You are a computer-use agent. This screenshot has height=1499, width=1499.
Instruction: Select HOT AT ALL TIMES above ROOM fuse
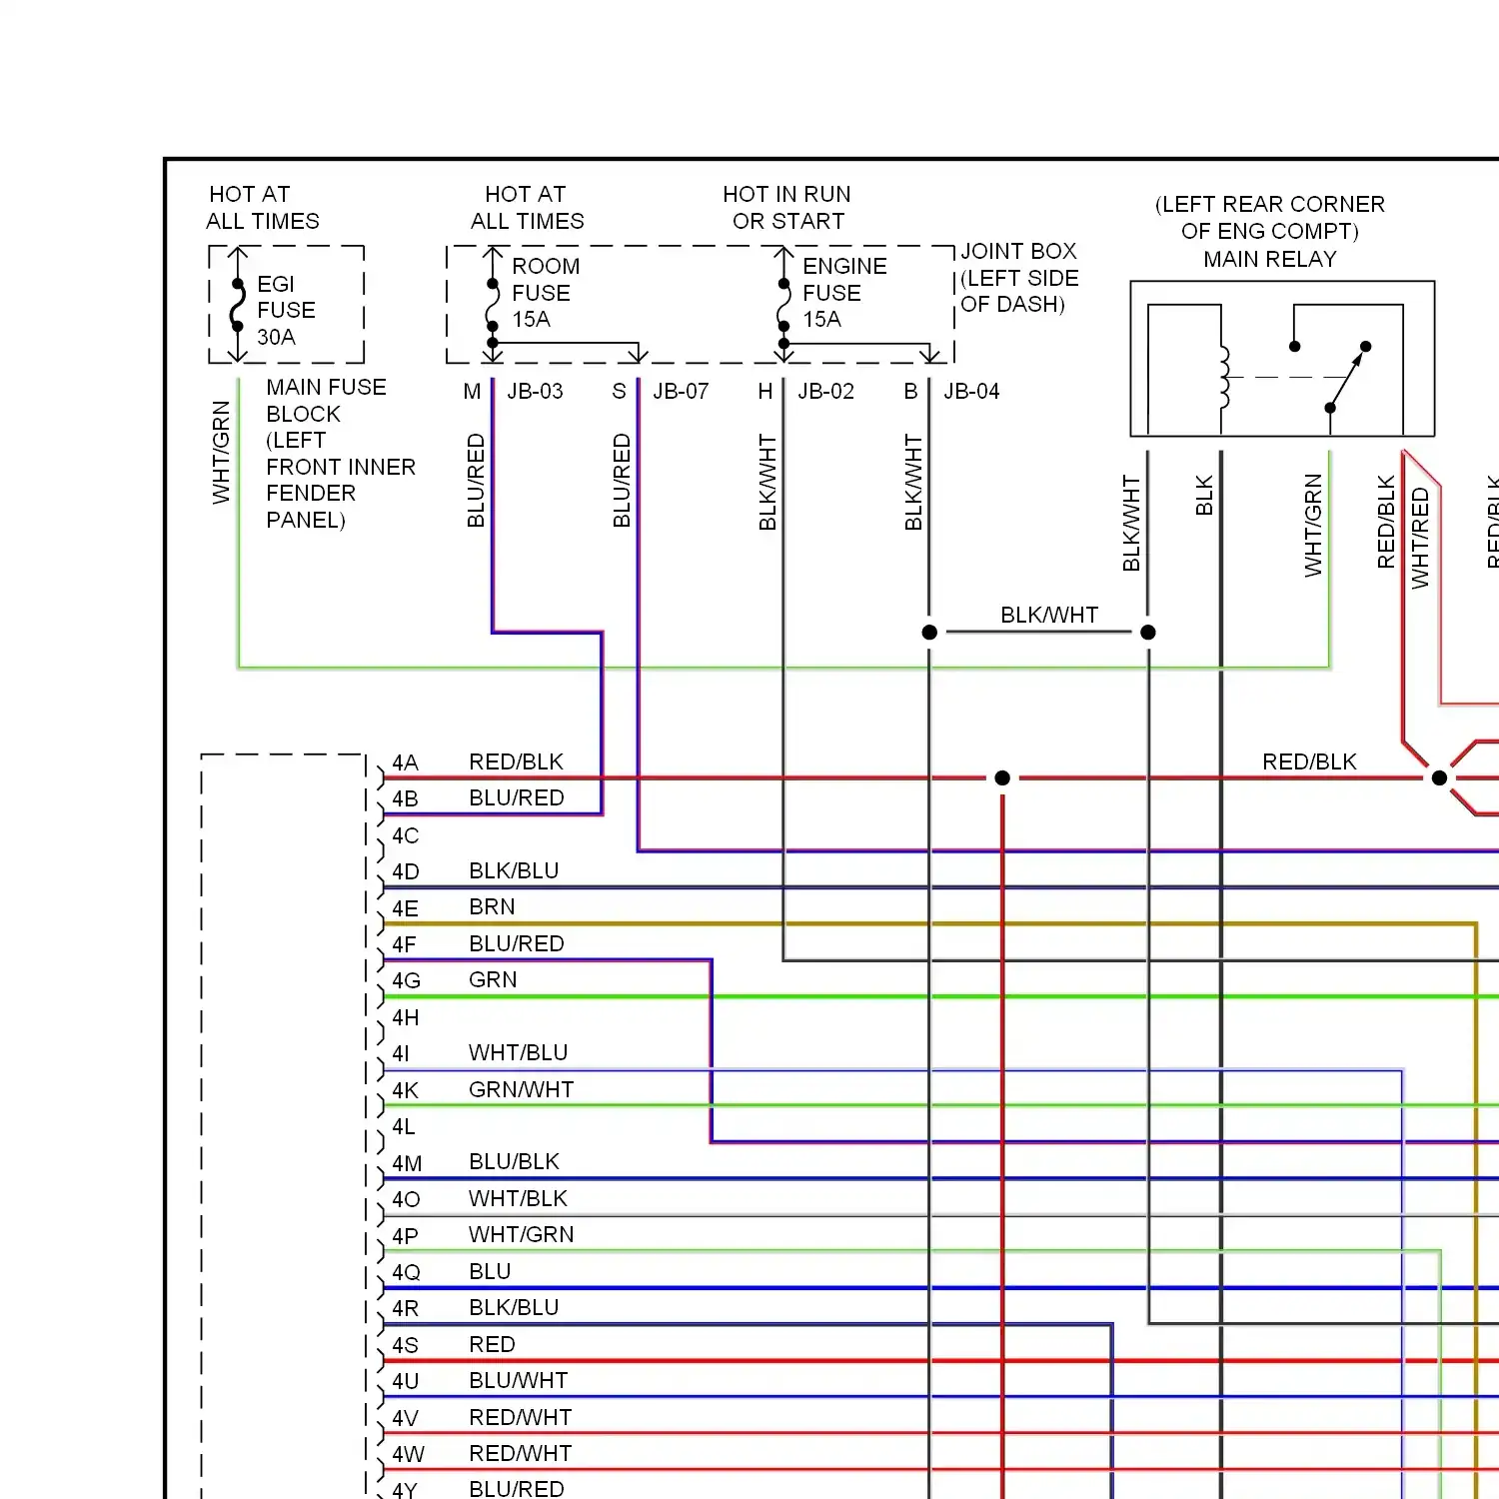(x=527, y=208)
